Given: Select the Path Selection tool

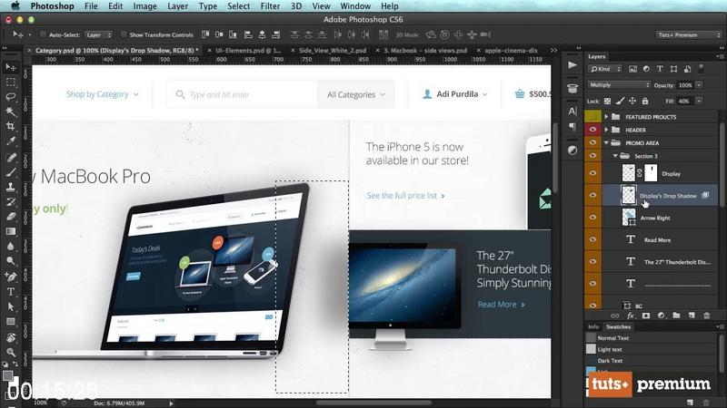Looking at the screenshot, I should [11, 306].
